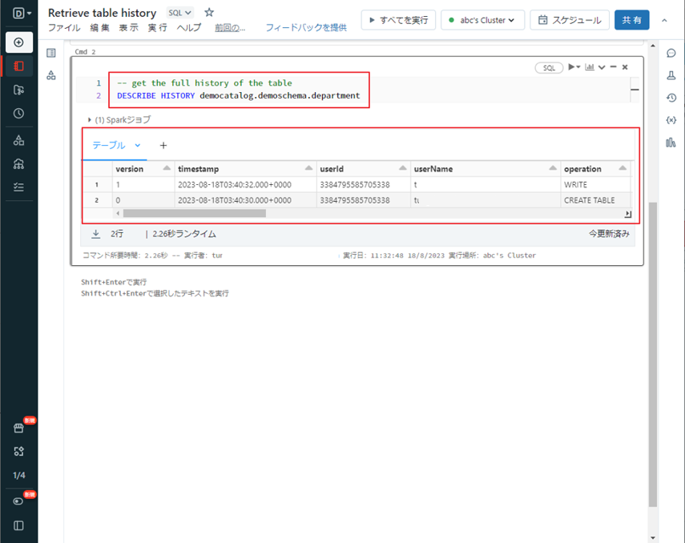Sort by the operation column arrow
The height and width of the screenshot is (543, 685).
click(x=623, y=168)
